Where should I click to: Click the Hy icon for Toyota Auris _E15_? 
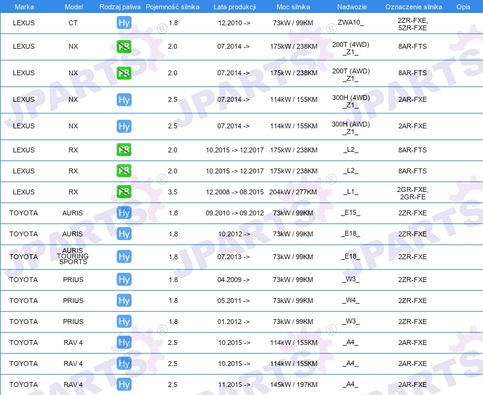click(124, 213)
